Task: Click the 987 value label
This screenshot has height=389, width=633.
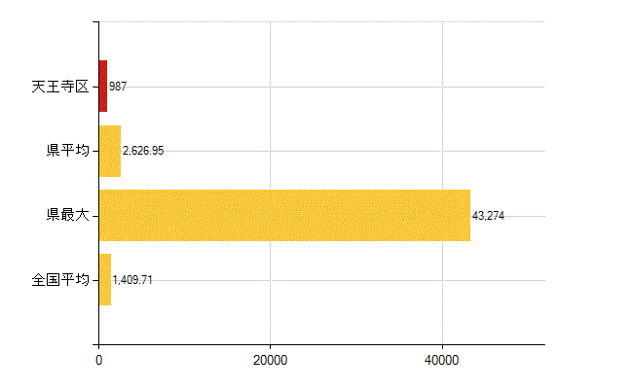Action: click(118, 87)
